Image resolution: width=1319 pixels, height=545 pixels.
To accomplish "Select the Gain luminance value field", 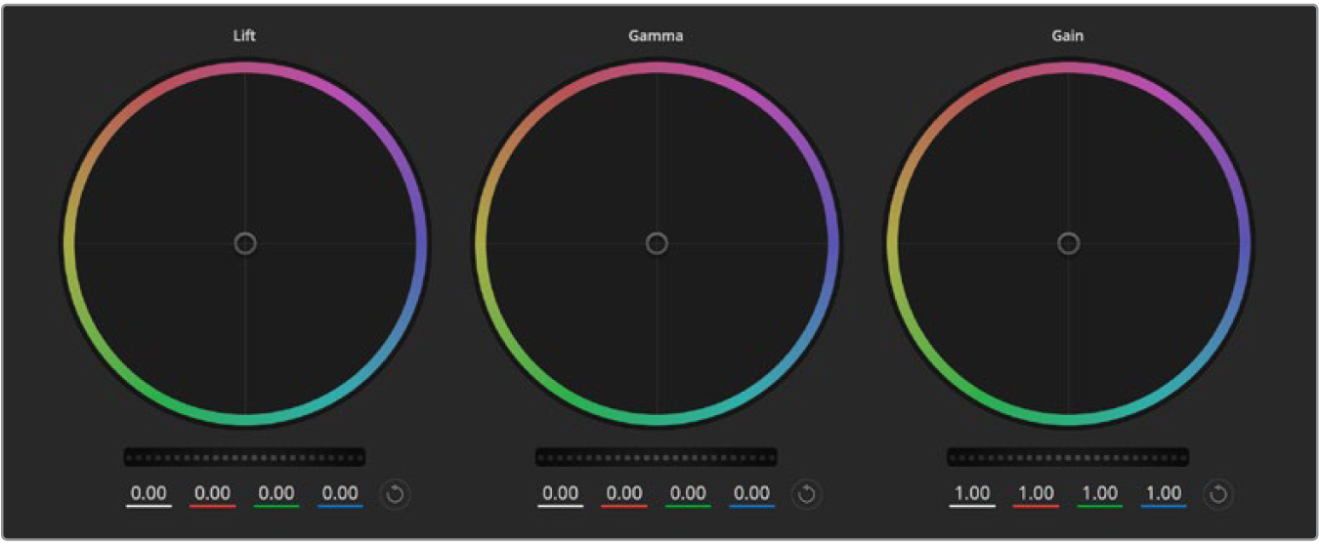I will 972,493.
